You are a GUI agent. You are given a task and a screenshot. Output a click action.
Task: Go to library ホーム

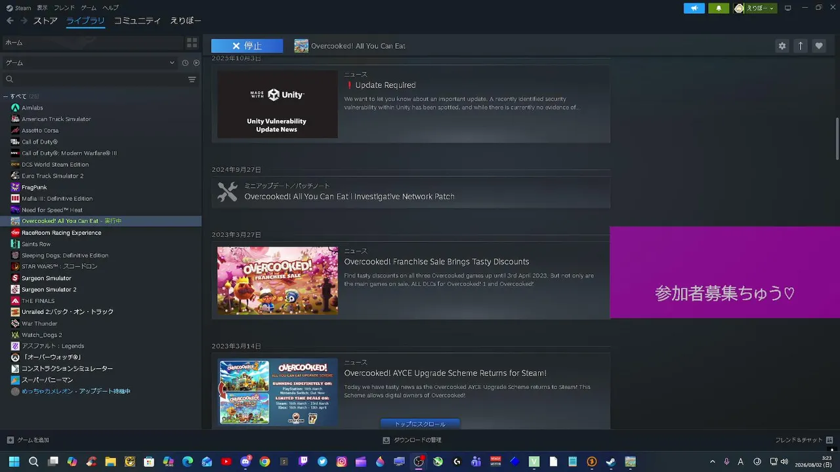click(92, 43)
